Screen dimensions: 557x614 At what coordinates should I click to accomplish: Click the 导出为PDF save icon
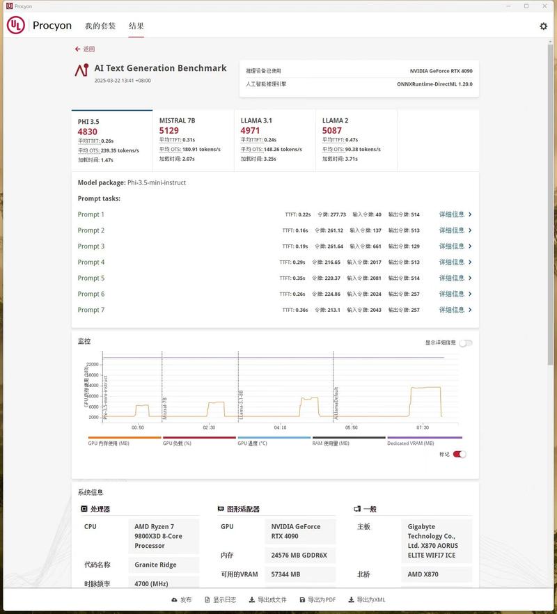[x=302, y=600]
